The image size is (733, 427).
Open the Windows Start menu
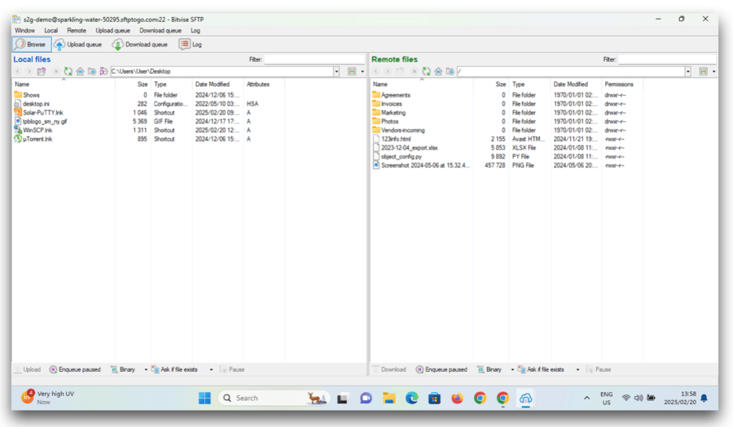point(204,398)
